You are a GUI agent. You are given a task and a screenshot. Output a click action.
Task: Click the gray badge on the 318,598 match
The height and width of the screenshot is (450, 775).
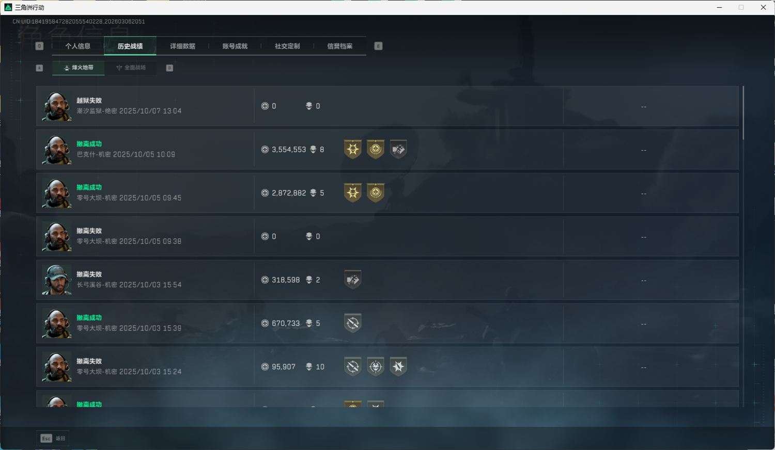click(x=353, y=280)
